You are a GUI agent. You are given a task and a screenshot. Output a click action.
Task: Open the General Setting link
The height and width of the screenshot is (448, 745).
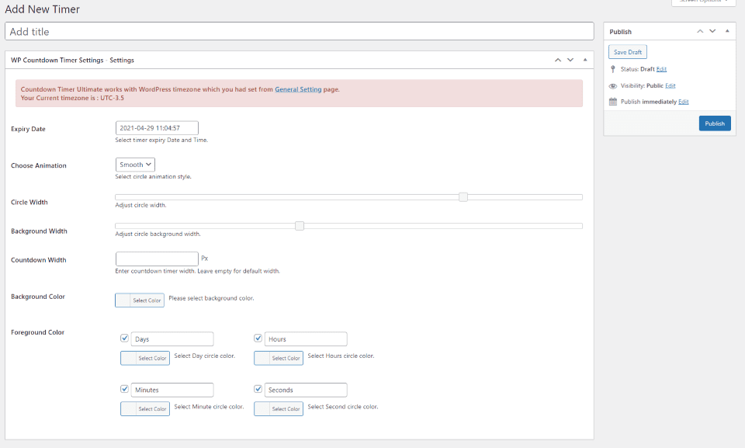click(298, 89)
